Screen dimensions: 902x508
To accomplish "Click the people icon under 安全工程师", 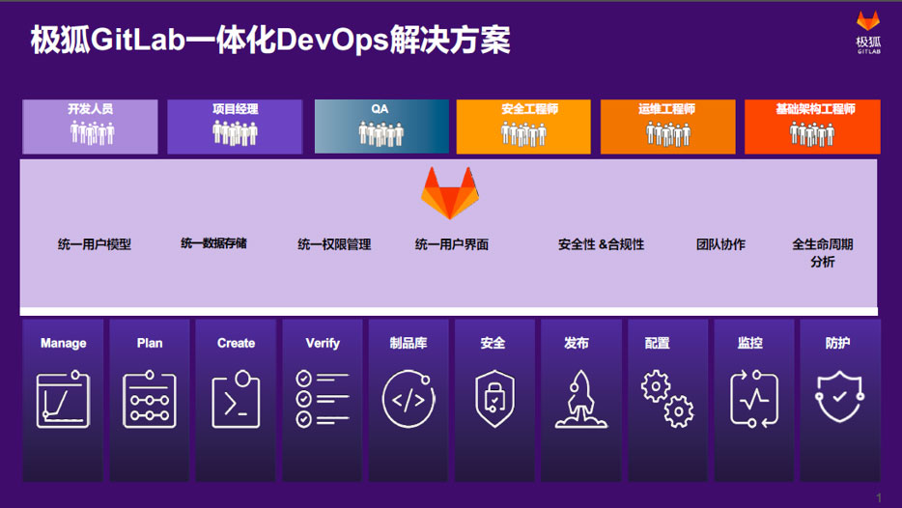I will (x=523, y=134).
